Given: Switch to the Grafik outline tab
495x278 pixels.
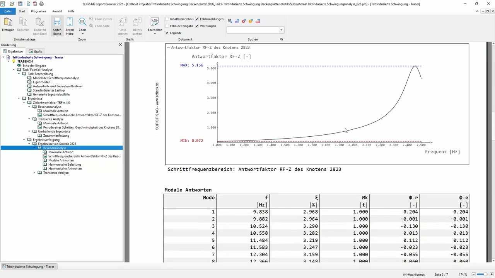Looking at the screenshot, I should [x=35, y=51].
